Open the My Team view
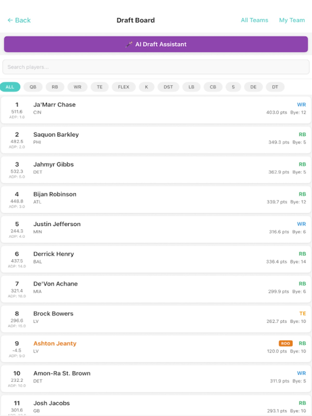Image resolution: width=312 pixels, height=416 pixels. coord(292,20)
